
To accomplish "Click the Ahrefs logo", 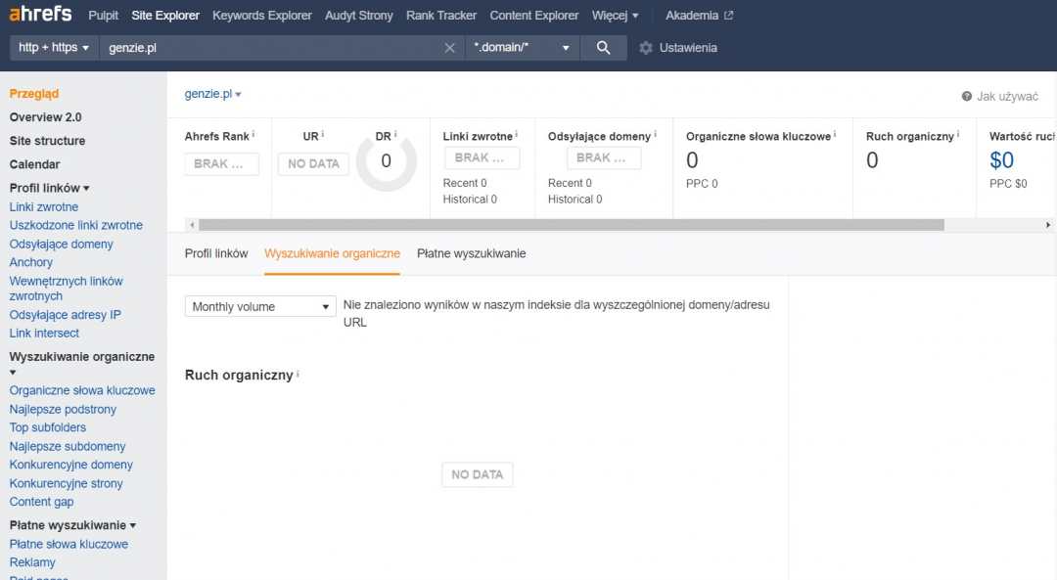I will [x=40, y=15].
